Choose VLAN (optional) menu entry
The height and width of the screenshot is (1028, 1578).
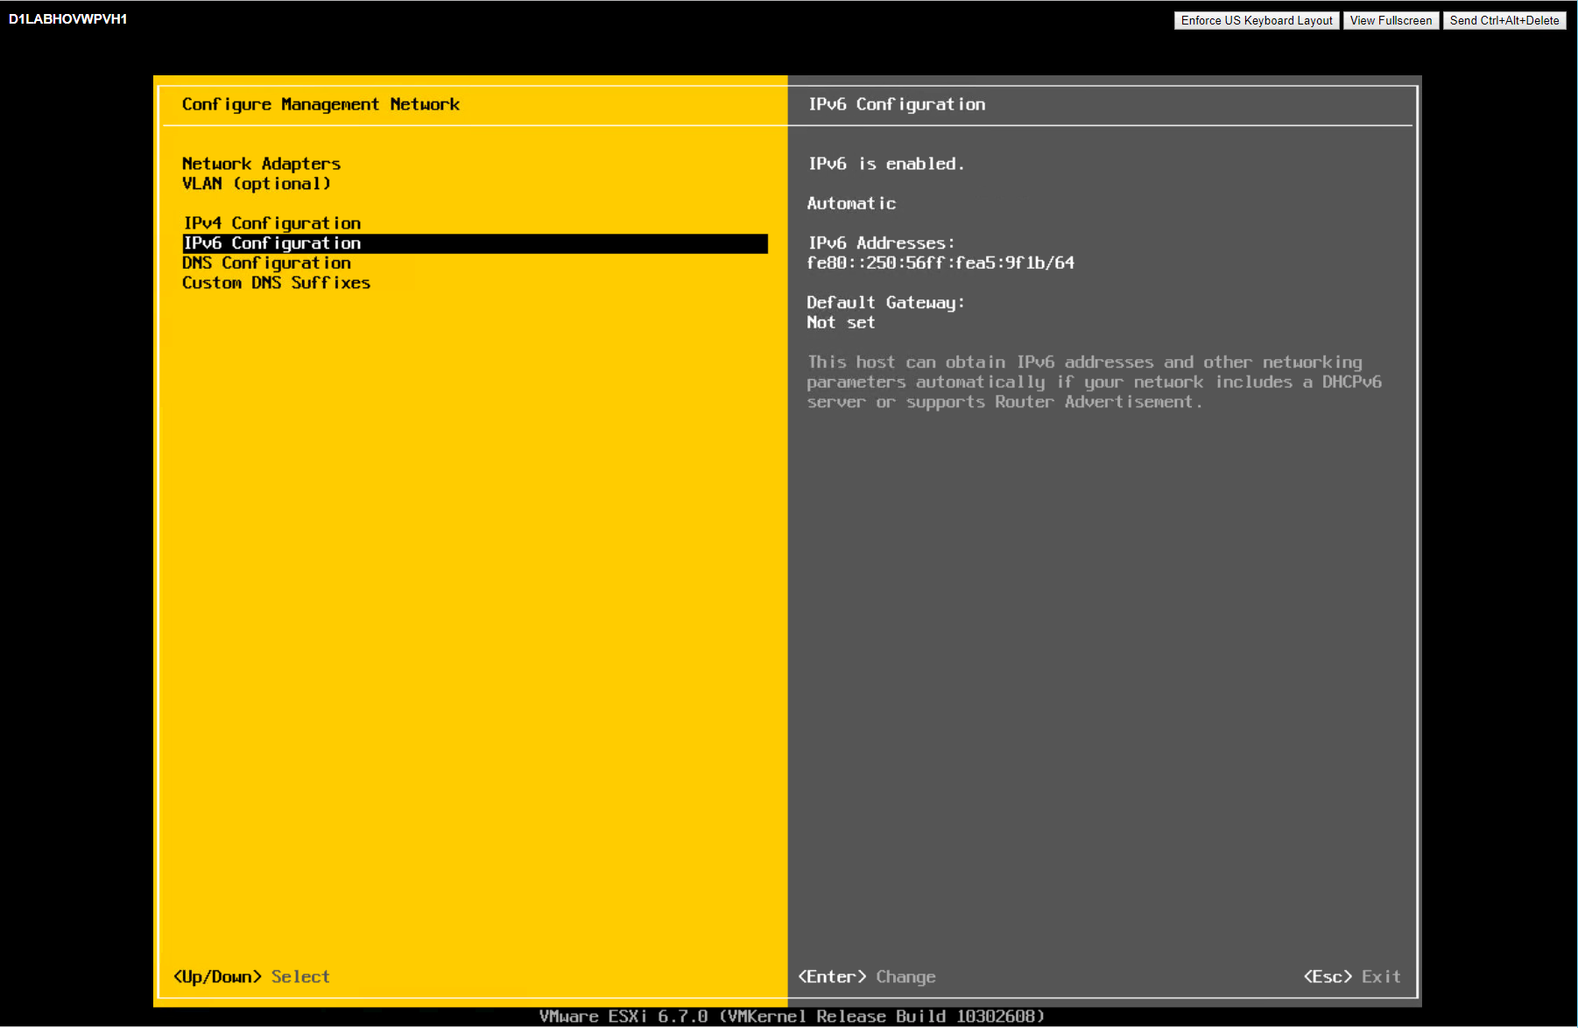tap(256, 184)
